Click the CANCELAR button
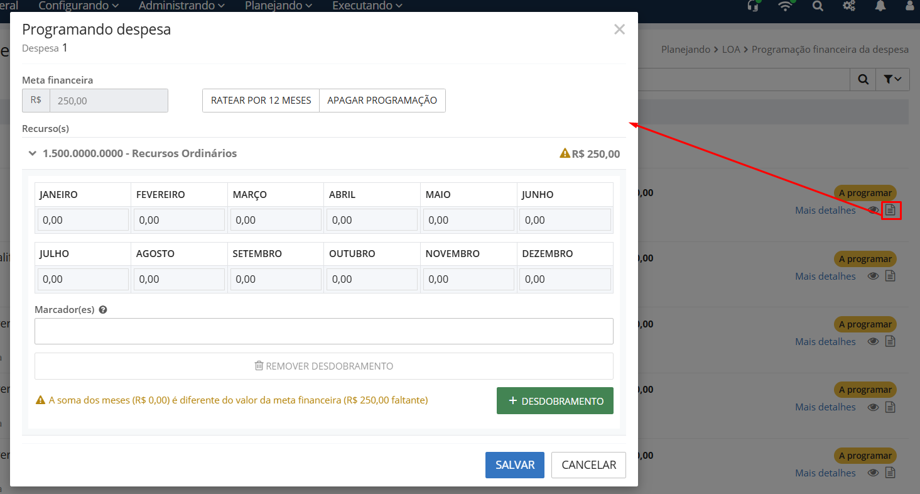This screenshot has height=494, width=920. (588, 465)
